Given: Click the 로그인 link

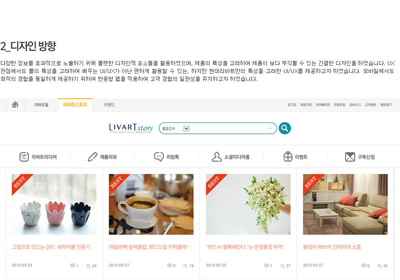Looking at the screenshot, I should click(x=292, y=105).
